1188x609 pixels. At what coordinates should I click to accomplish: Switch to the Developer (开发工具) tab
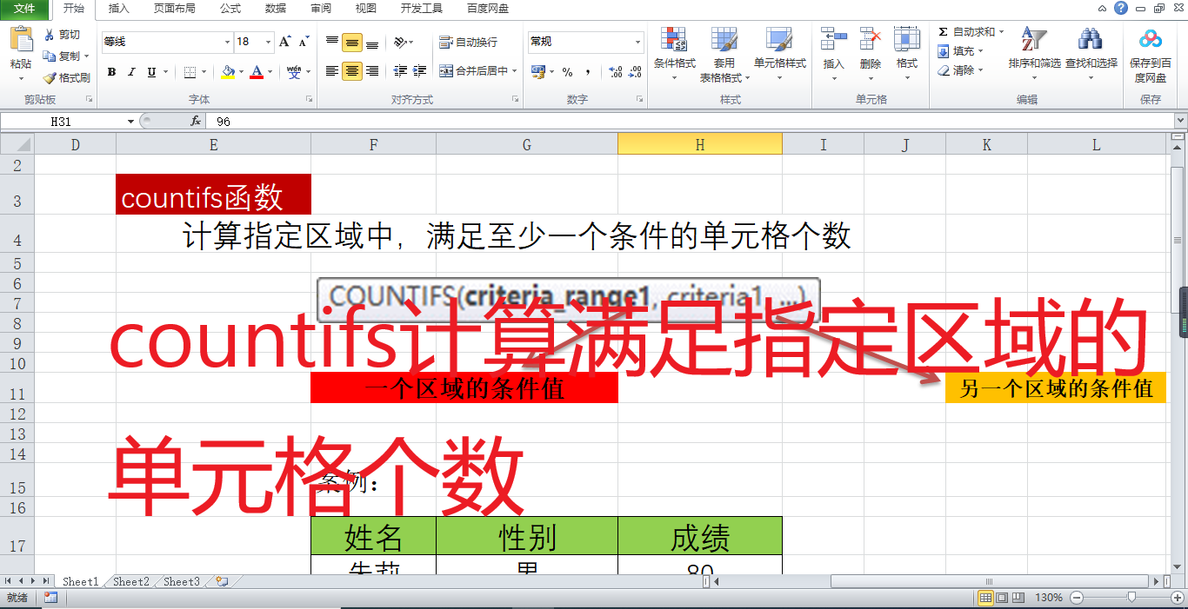[422, 9]
